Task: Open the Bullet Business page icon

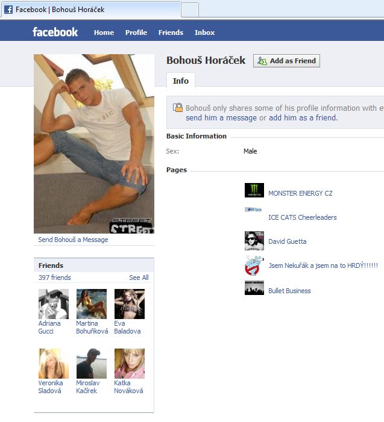Action: (x=254, y=288)
